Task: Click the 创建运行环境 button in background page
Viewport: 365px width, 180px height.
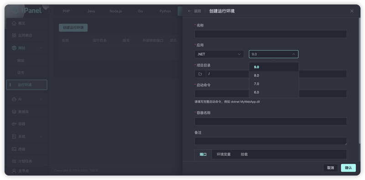Action: click(x=73, y=28)
